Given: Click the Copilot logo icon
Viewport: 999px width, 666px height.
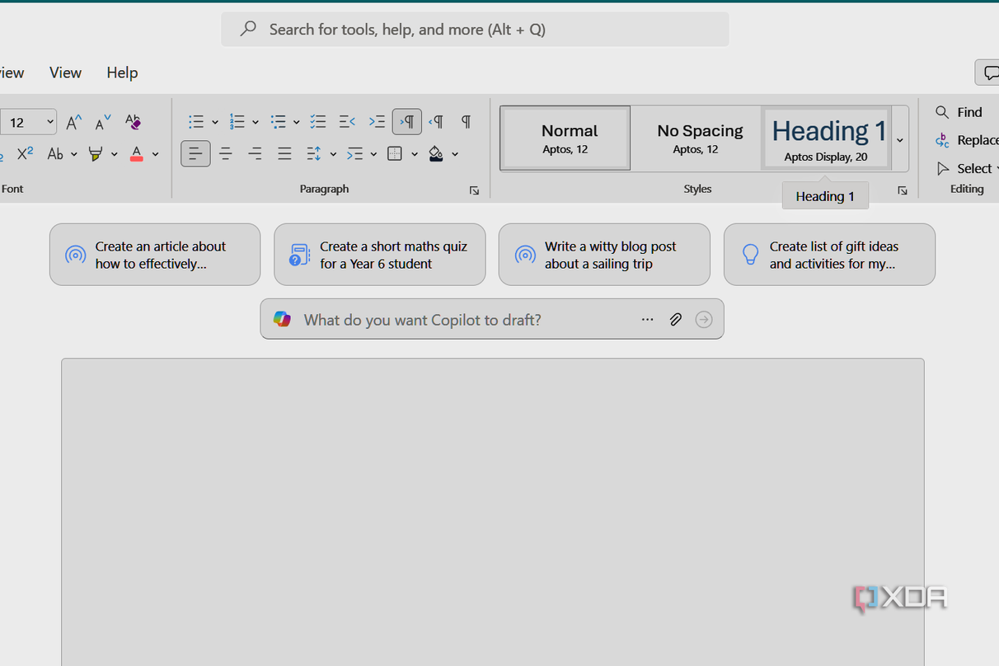Looking at the screenshot, I should 282,320.
